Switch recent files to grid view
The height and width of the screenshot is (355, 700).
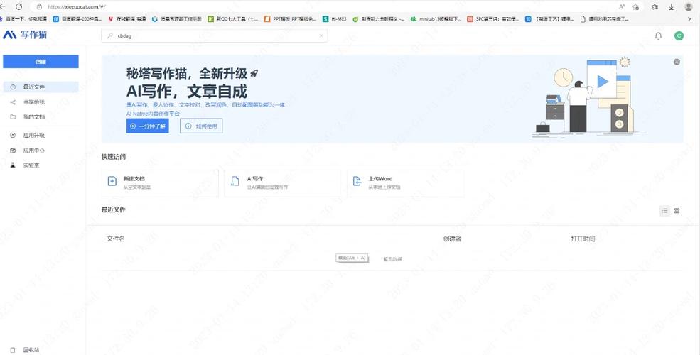(677, 211)
